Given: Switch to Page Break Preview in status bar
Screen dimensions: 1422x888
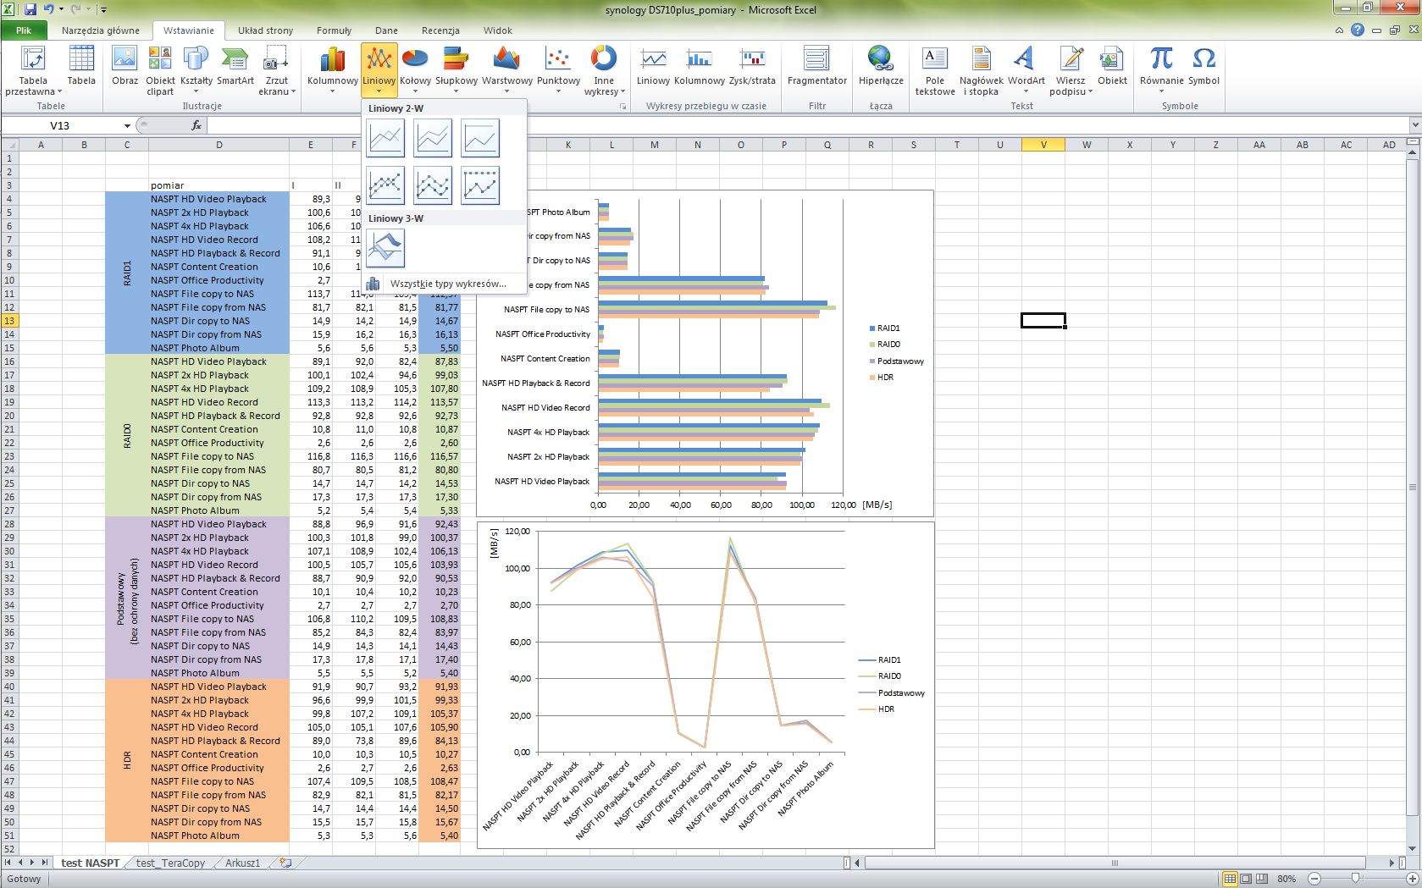Looking at the screenshot, I should tap(1262, 879).
